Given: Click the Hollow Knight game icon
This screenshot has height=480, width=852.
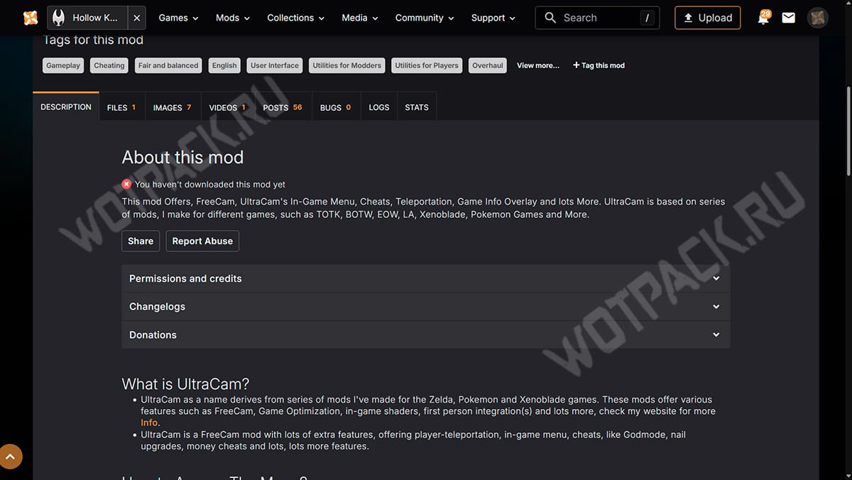Looking at the screenshot, I should coord(58,18).
